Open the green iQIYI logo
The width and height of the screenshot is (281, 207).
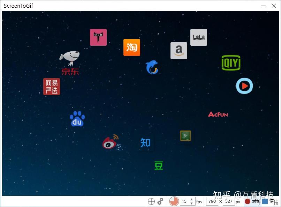[x=231, y=63]
